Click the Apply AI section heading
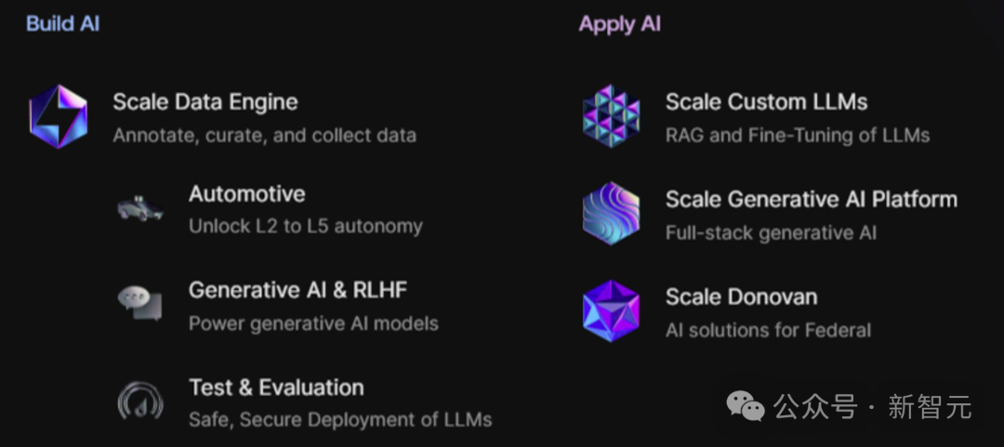This screenshot has width=1004, height=447. click(x=619, y=24)
